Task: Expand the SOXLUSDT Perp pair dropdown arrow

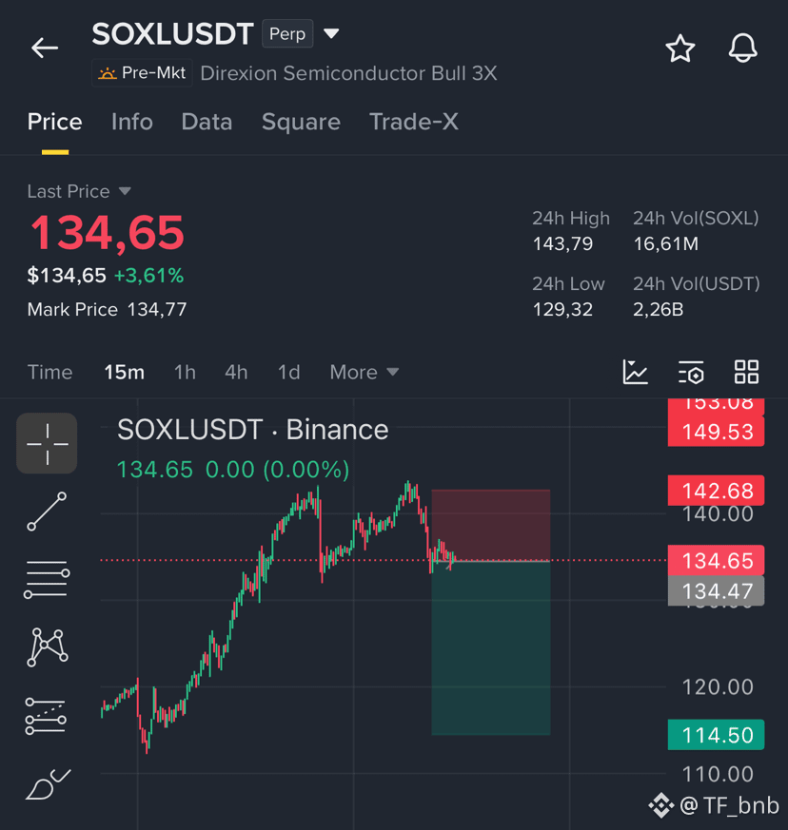Action: (x=331, y=33)
